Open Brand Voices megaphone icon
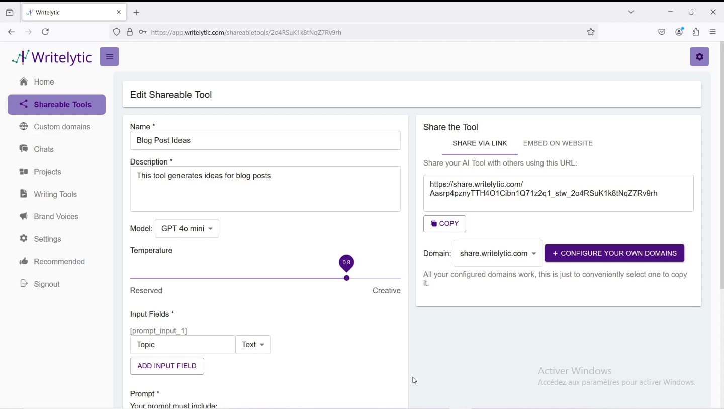This screenshot has height=409, width=724. [24, 217]
